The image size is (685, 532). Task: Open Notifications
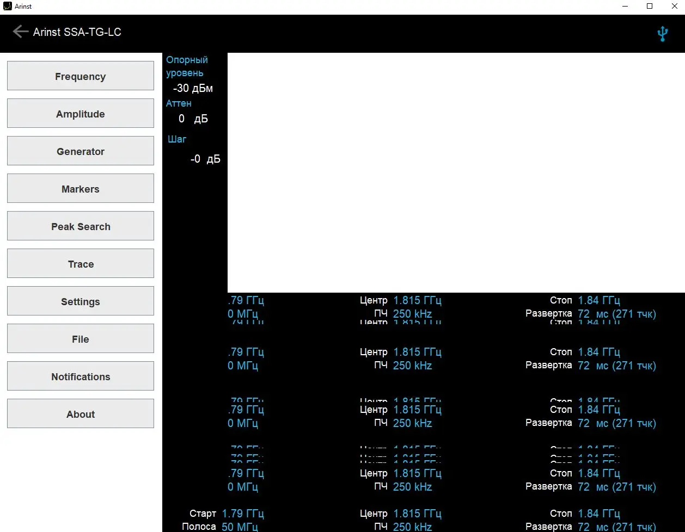pos(81,376)
